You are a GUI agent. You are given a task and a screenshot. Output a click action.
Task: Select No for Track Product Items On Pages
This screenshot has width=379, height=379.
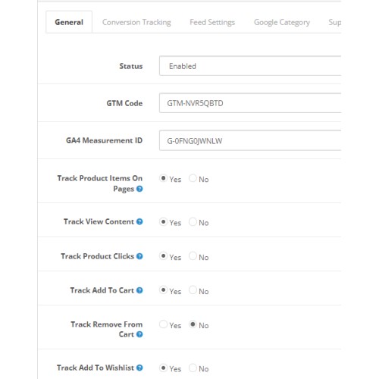coord(193,178)
